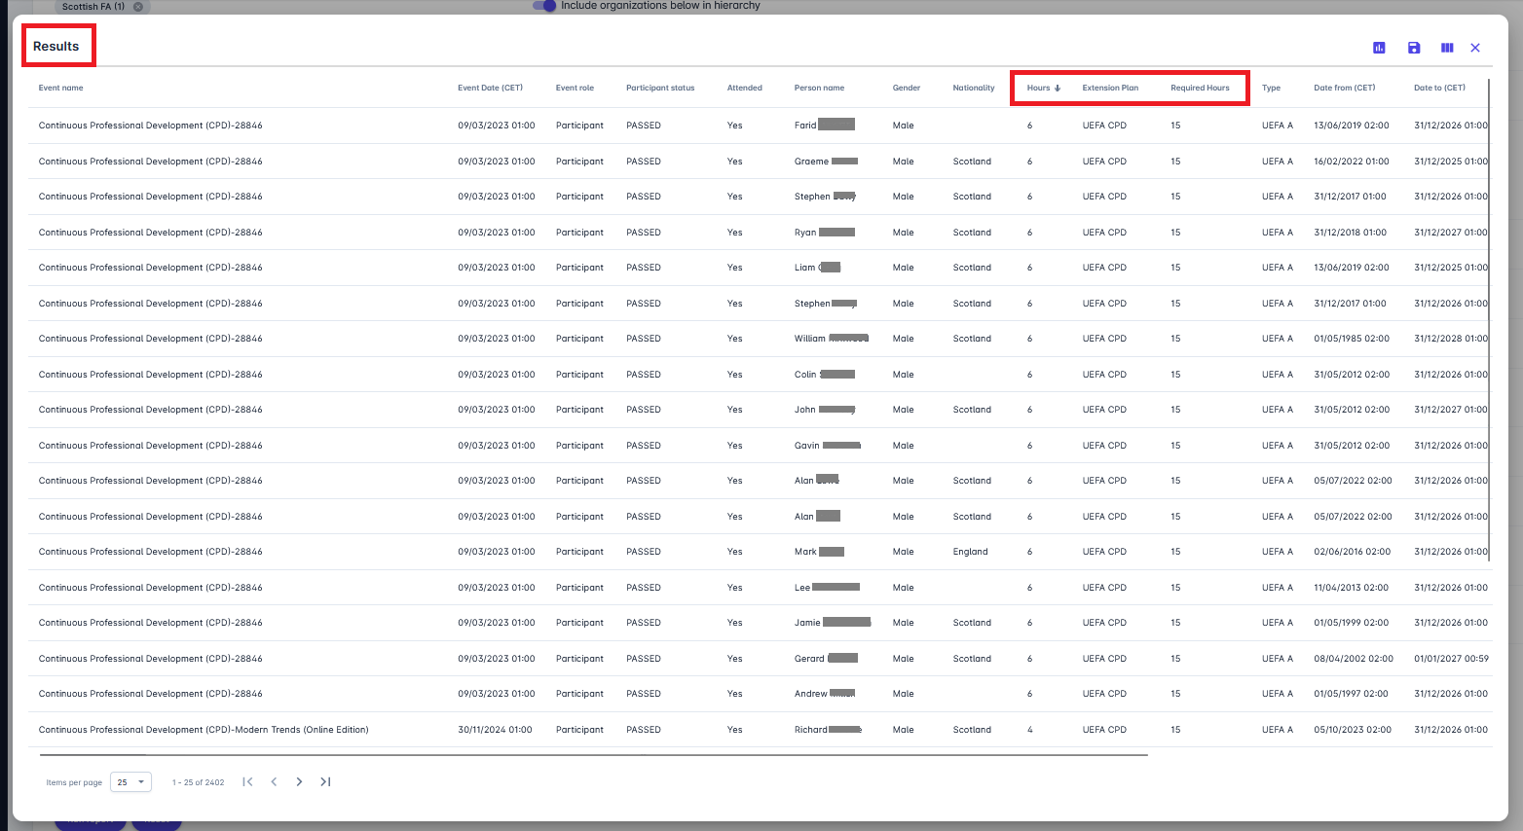
Task: Click the Nationality column header
Action: (973, 88)
